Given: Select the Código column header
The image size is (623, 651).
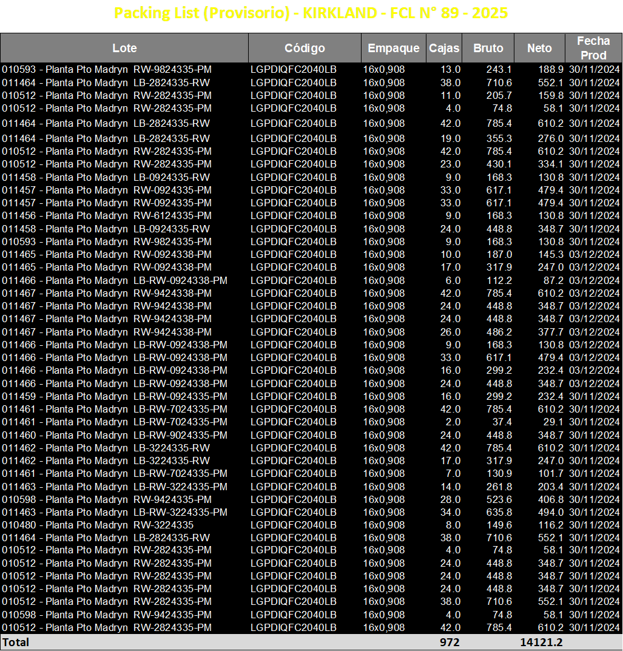Looking at the screenshot, I should tap(305, 48).
